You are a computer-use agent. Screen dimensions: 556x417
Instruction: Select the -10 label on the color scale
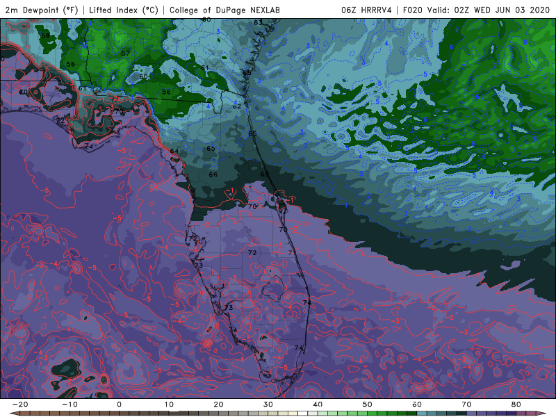pyautogui.click(x=70, y=404)
